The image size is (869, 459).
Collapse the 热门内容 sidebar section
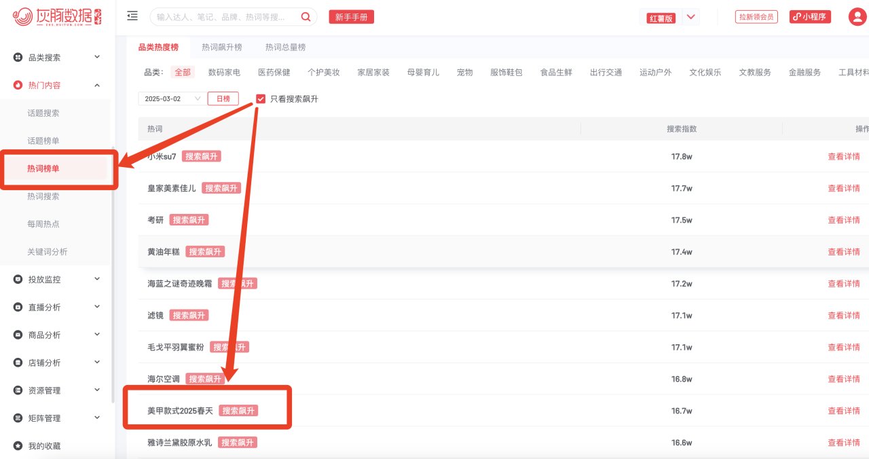[x=97, y=86]
